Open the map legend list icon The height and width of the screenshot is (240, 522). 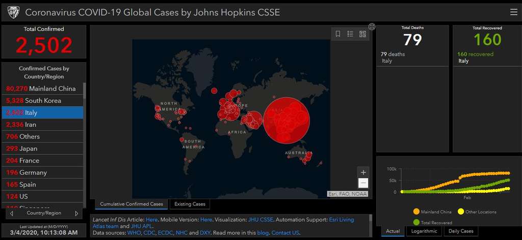350,34
